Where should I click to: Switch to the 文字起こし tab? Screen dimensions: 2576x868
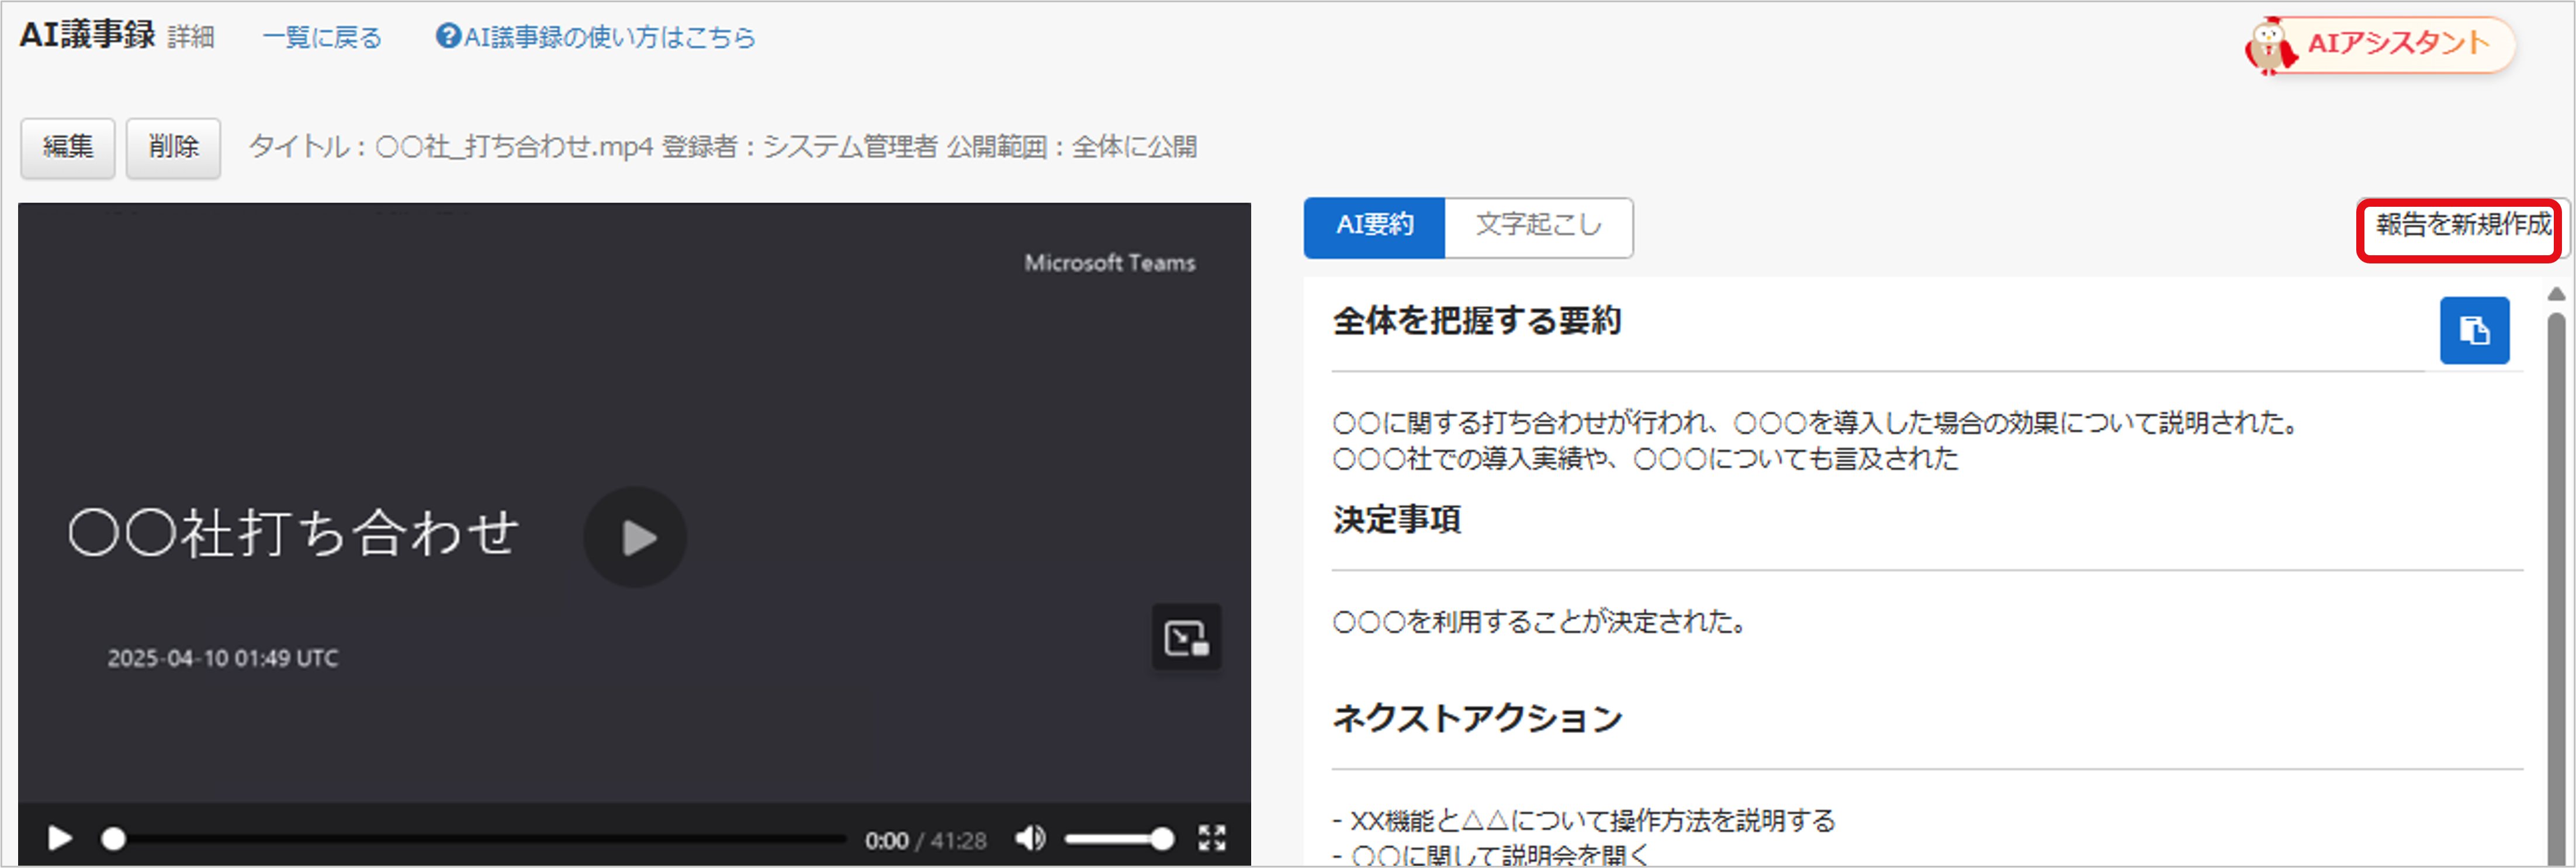(1538, 226)
